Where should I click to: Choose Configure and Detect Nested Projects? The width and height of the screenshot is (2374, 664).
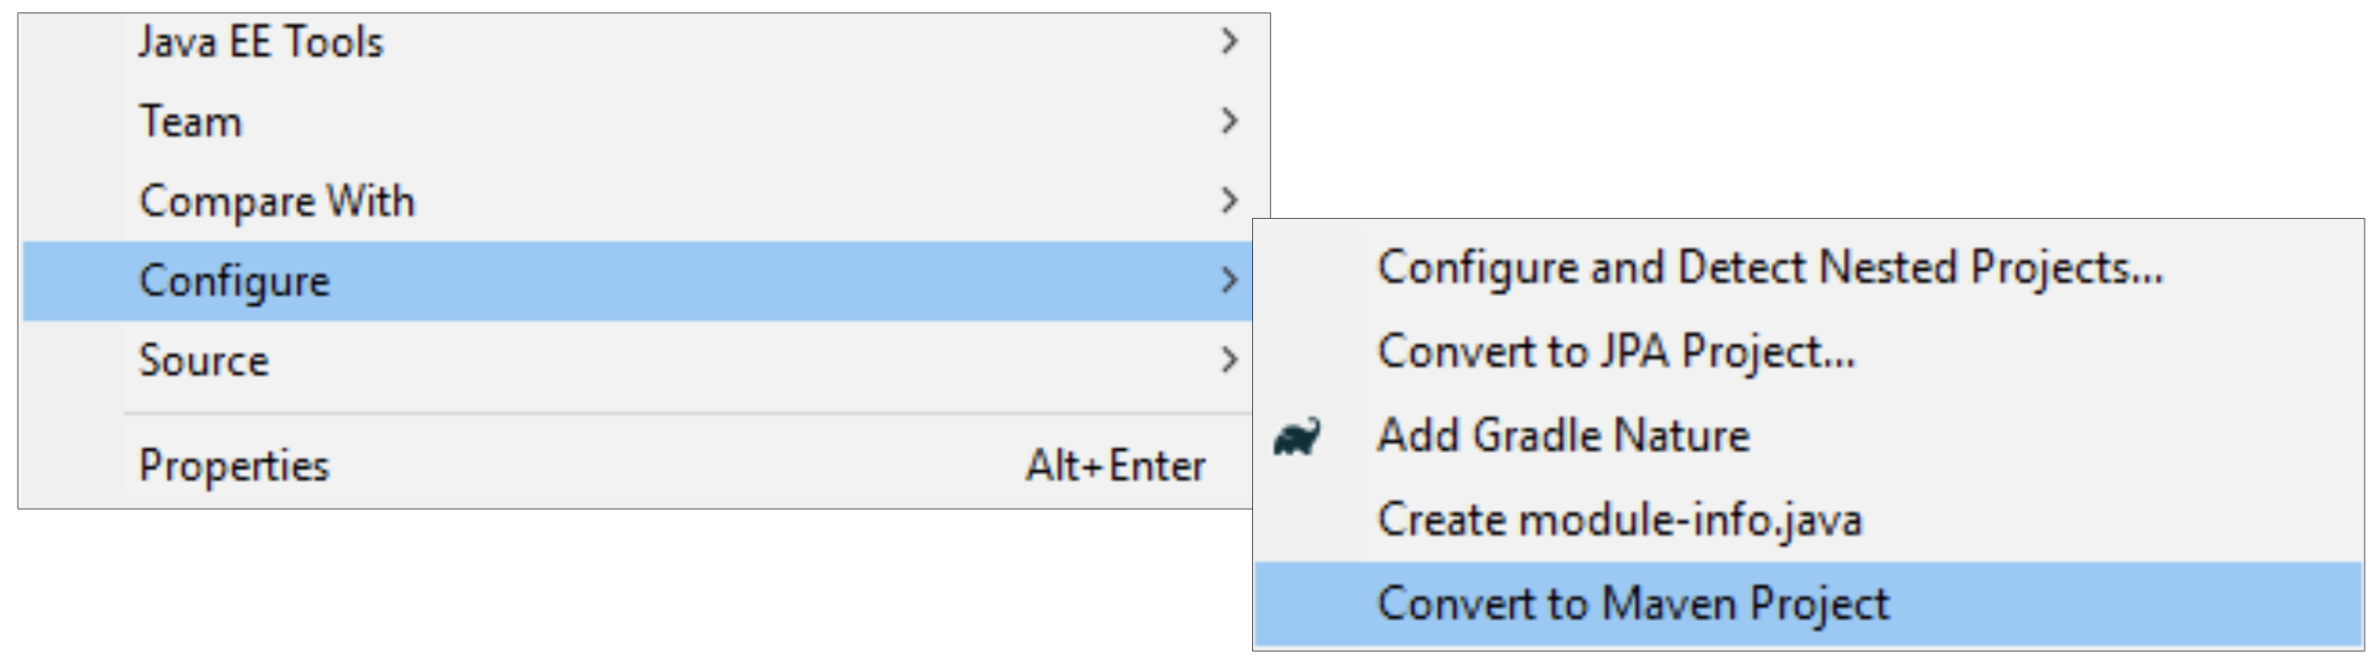pos(1769,267)
